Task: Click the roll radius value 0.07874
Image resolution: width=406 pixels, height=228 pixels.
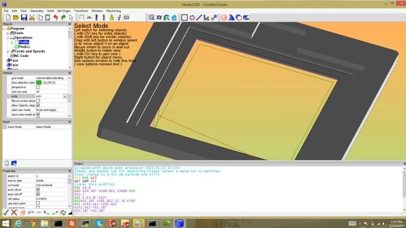Action: click(x=41, y=199)
